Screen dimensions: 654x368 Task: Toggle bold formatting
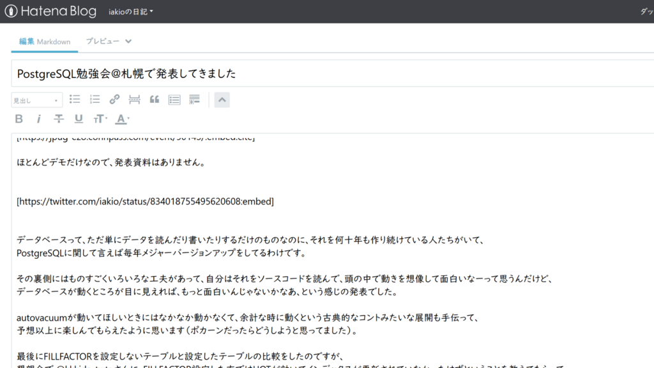[x=19, y=118]
